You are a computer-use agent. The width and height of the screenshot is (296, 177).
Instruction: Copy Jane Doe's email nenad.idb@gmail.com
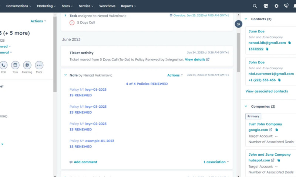pos(289,43)
